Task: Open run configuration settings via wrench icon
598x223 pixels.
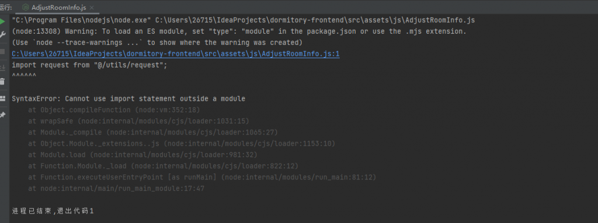Action: click(3, 35)
